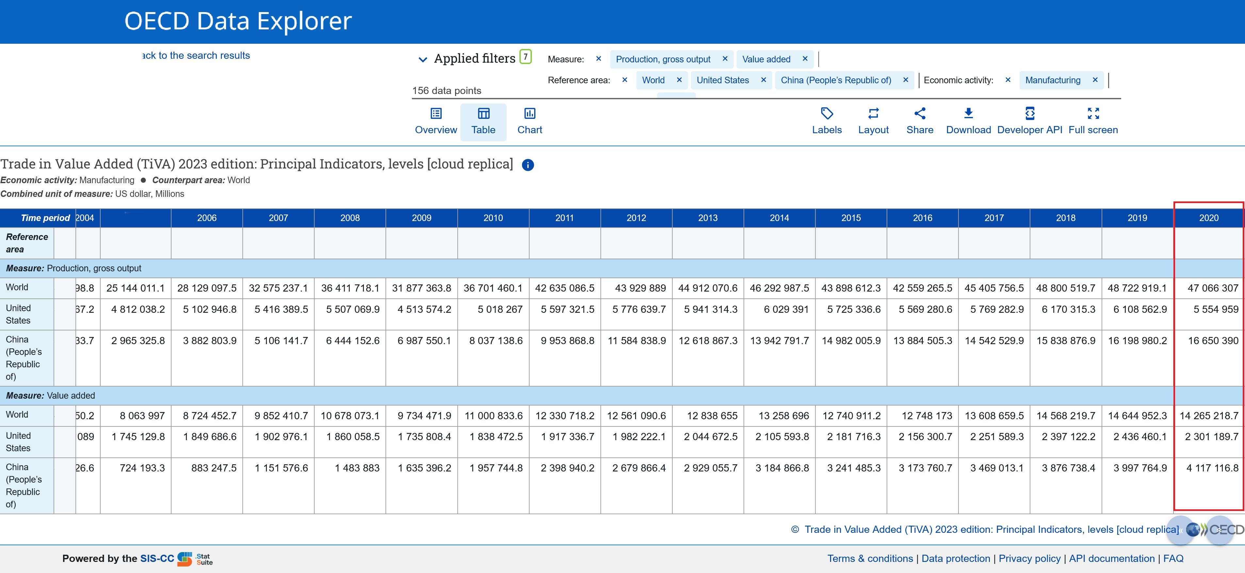This screenshot has height=573, width=1245.
Task: Remove the World filter chip
Action: tap(679, 80)
